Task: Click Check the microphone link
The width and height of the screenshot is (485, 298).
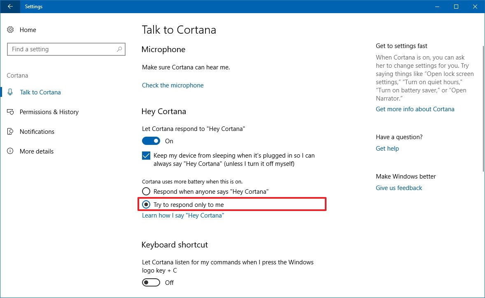Action: coord(173,85)
